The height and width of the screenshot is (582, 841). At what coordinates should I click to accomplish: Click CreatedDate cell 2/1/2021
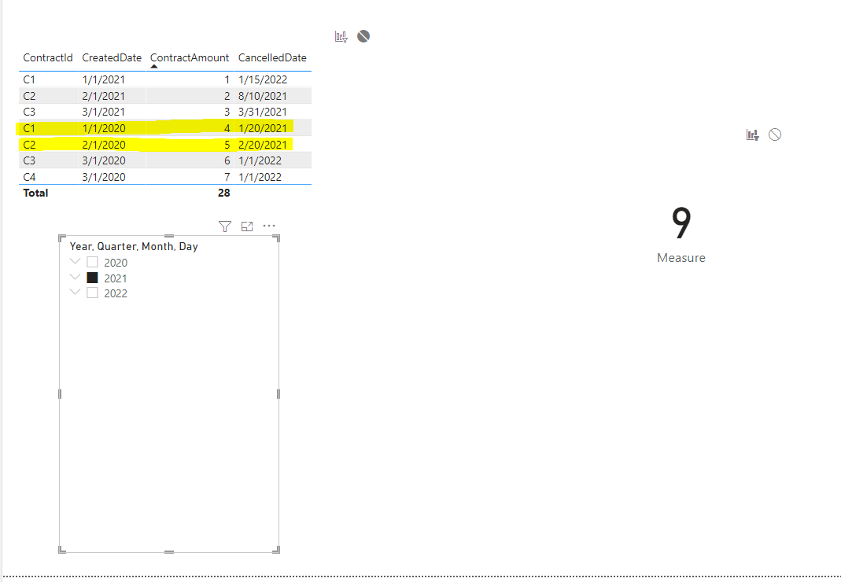(x=104, y=96)
